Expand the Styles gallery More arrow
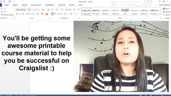 click(x=160, y=14)
